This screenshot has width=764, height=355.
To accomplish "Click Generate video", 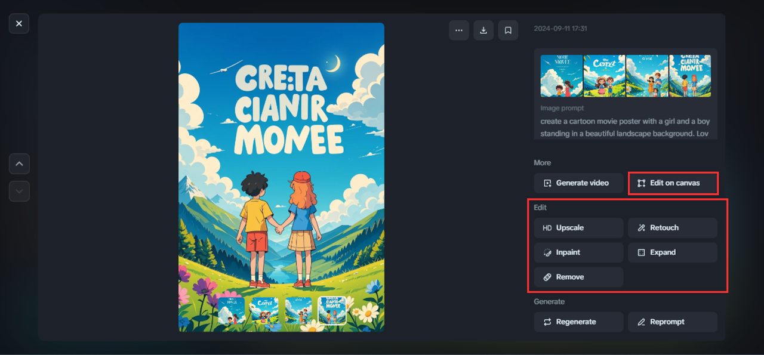I will (578, 183).
